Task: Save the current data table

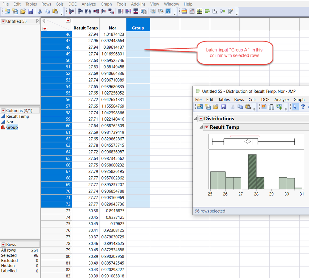Action: (x=30, y=11)
